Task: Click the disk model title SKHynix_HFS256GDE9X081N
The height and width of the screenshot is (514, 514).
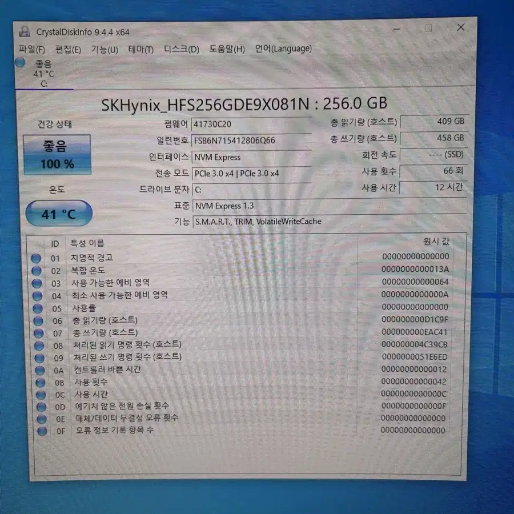Action: [x=205, y=105]
